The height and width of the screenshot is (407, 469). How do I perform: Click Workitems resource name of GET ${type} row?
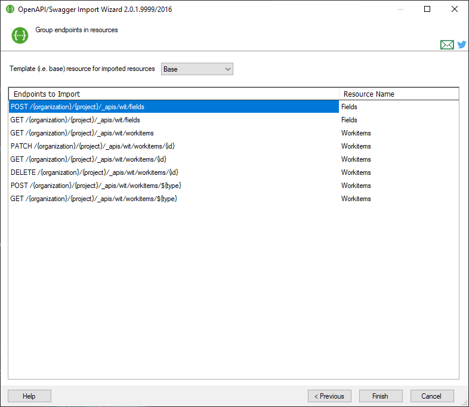(x=356, y=199)
